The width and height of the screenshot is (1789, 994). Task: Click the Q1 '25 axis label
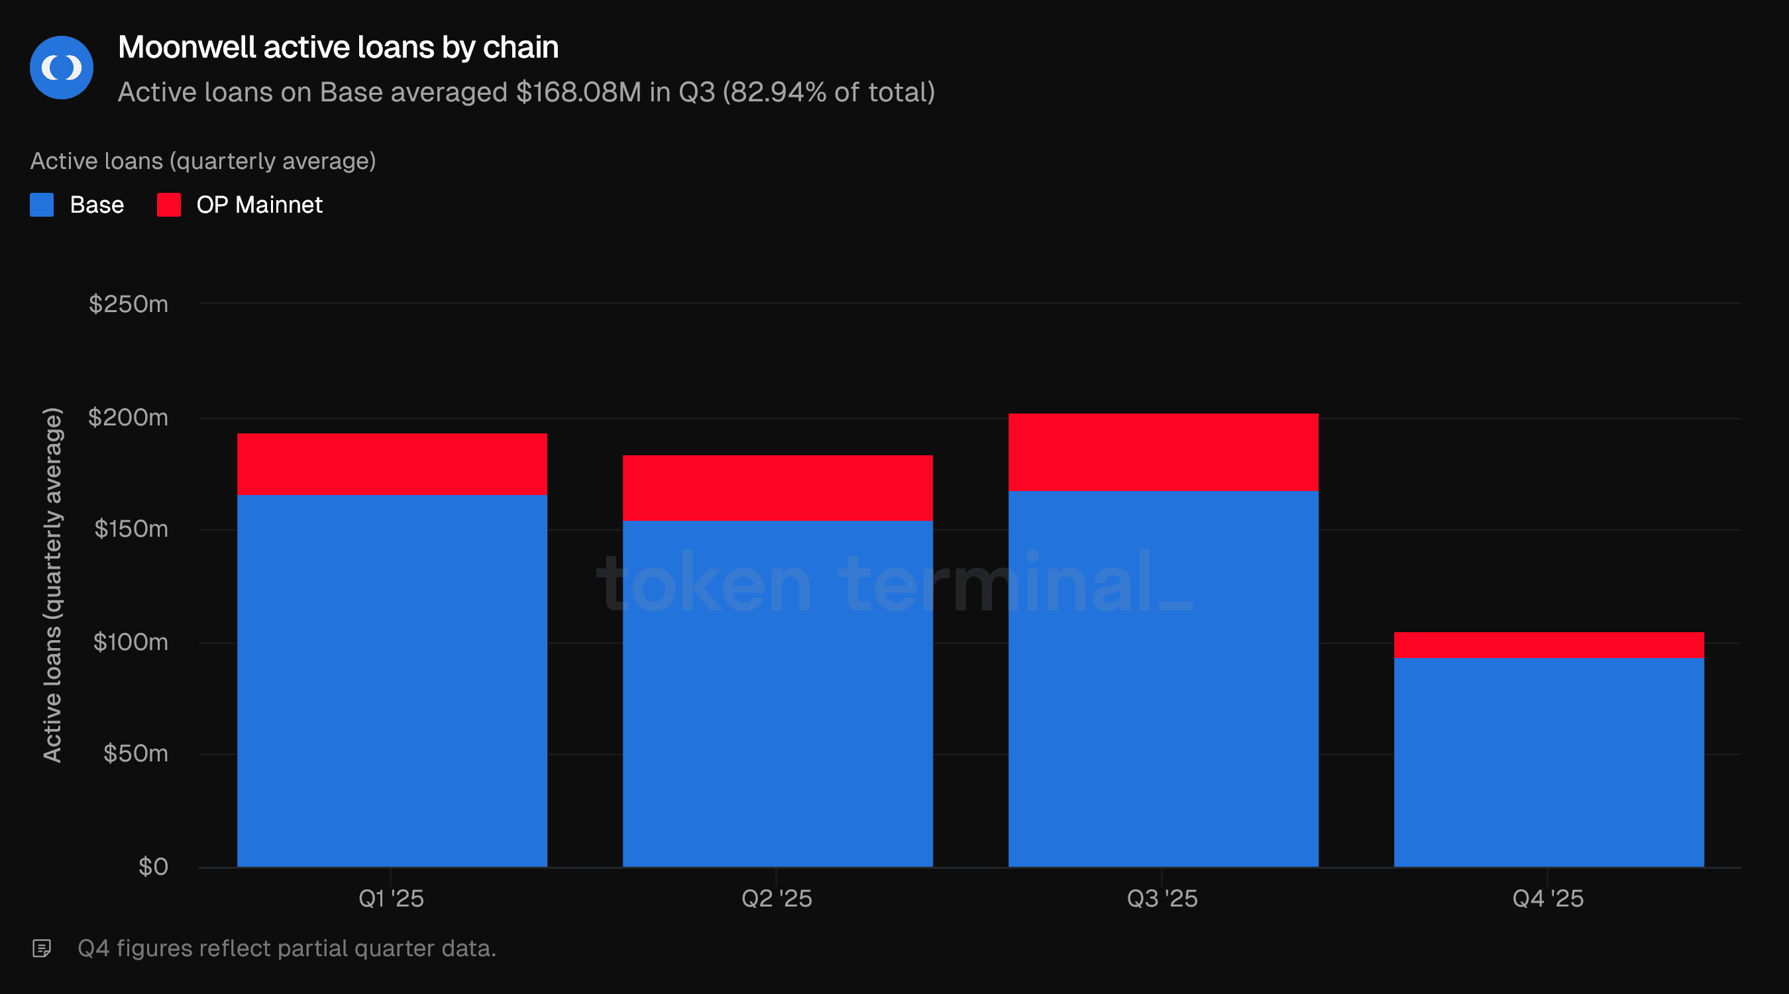(x=391, y=898)
